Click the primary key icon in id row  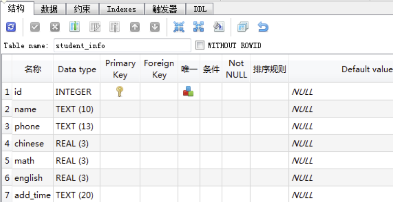click(x=120, y=92)
